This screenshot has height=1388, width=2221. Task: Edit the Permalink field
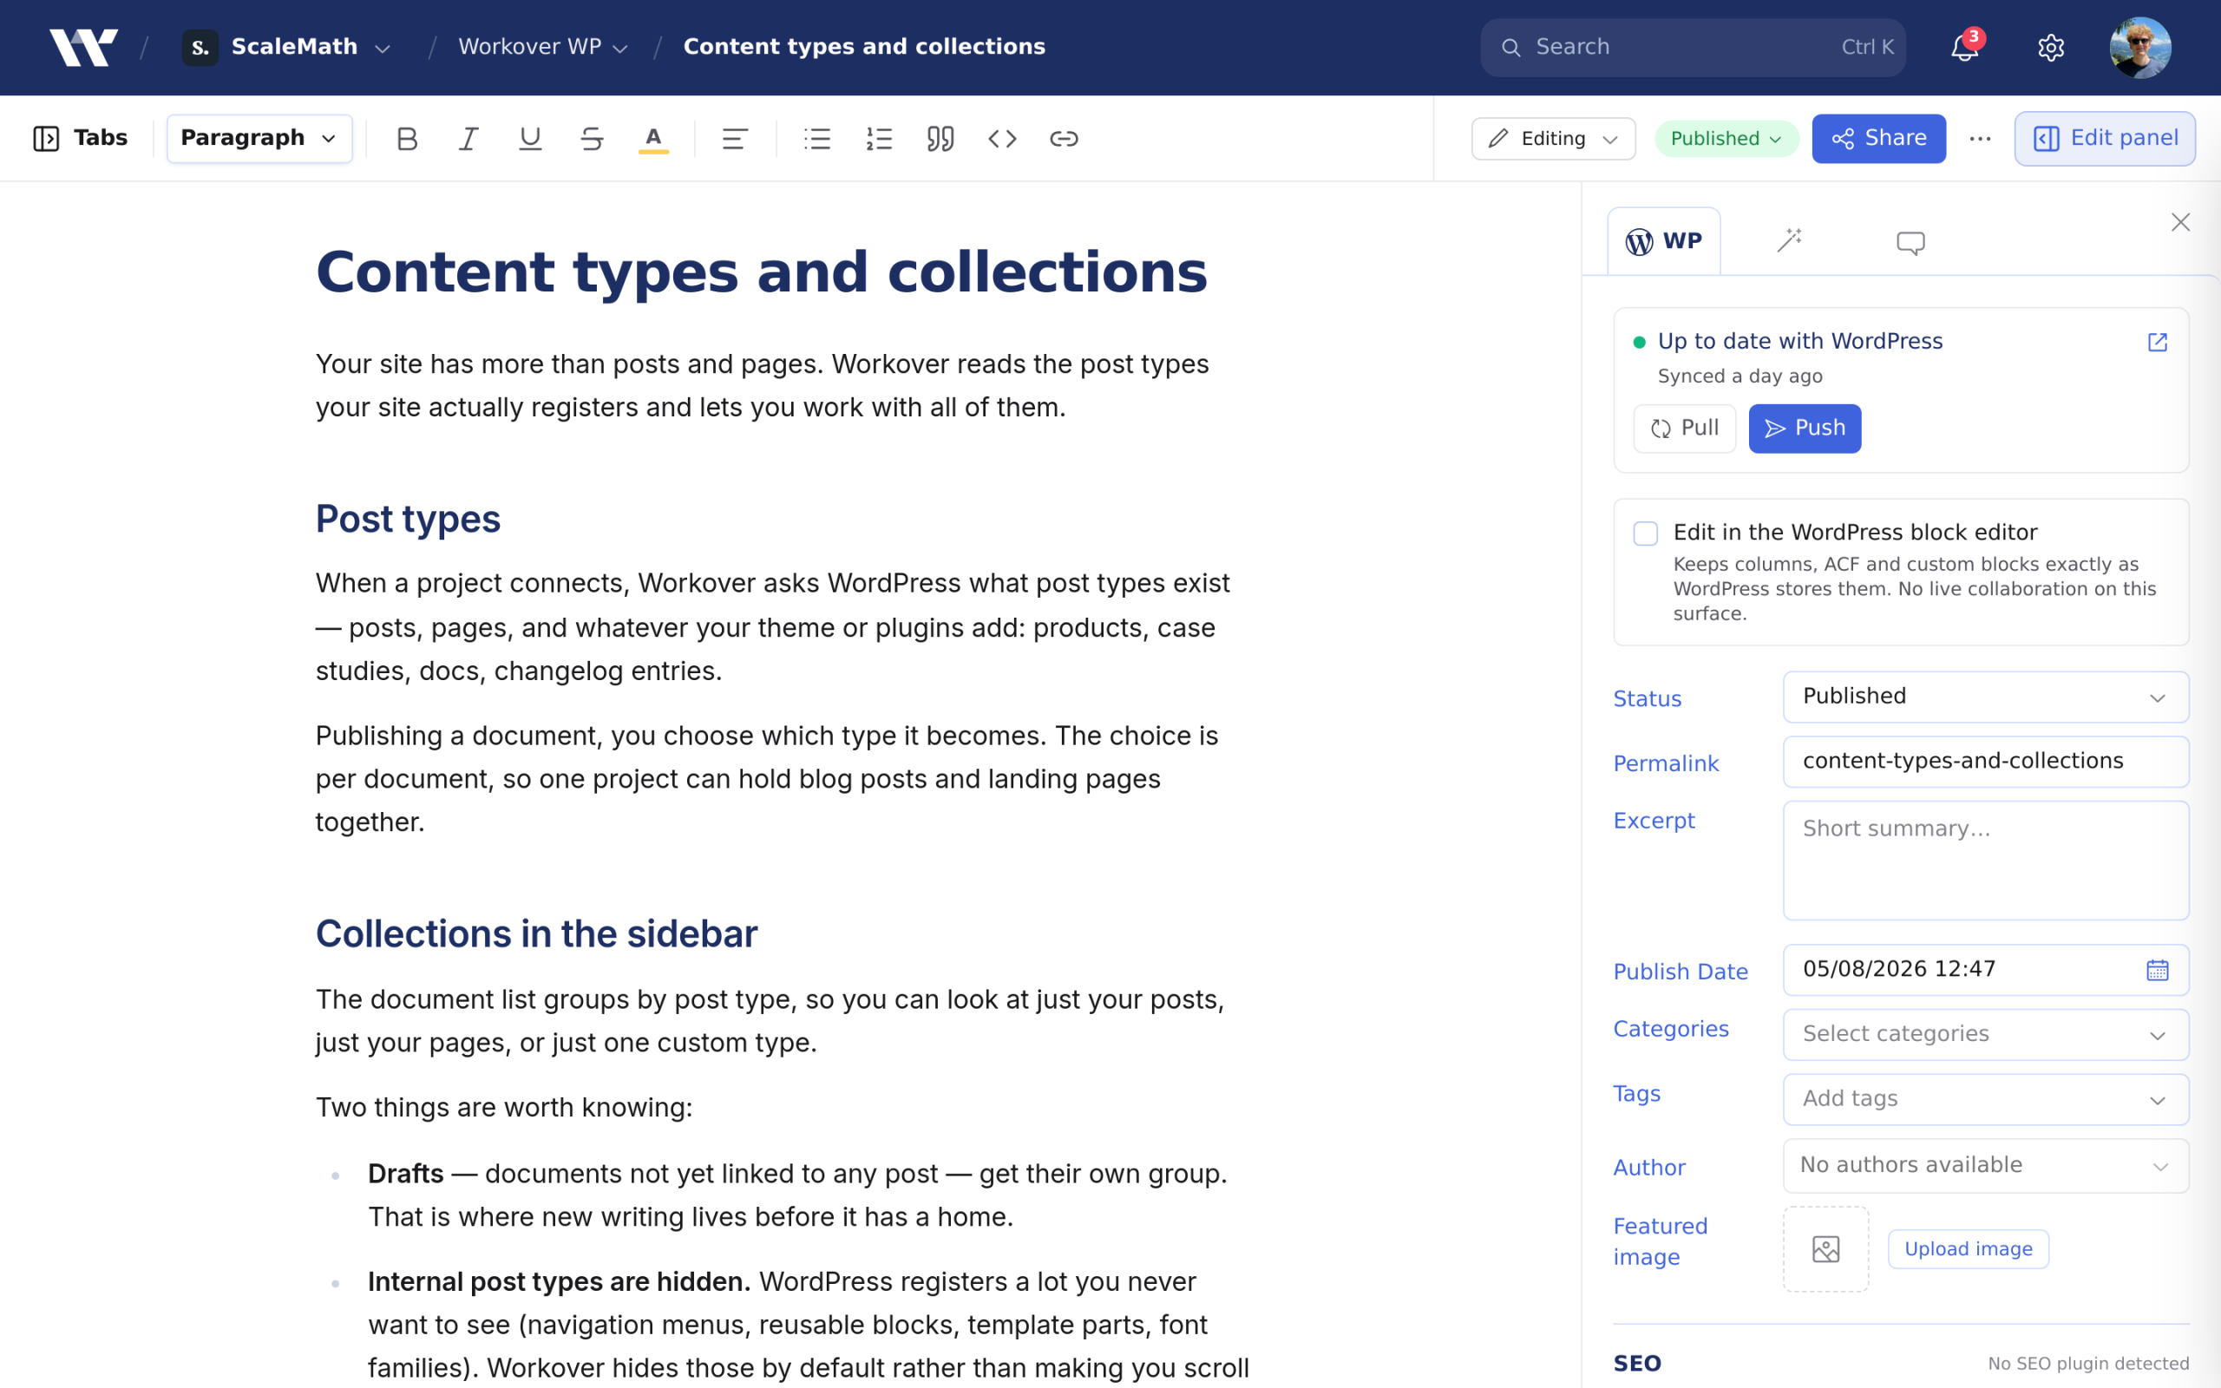click(x=1985, y=762)
